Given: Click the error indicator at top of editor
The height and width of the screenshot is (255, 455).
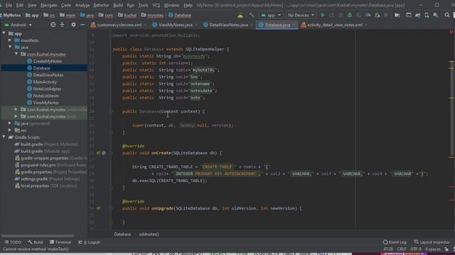Looking at the screenshot, I should click(451, 32).
